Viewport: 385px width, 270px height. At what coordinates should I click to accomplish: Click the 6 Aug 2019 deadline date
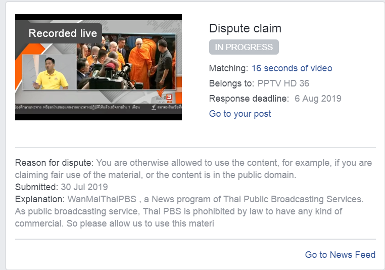(318, 99)
